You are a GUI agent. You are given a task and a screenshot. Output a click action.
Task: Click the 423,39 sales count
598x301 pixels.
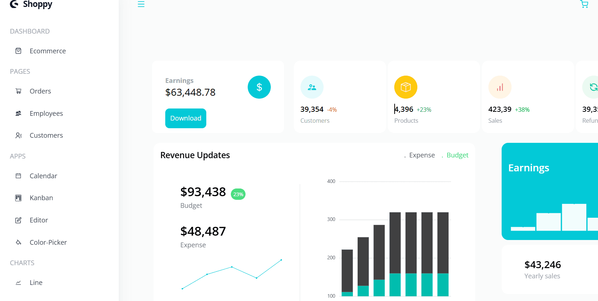pyautogui.click(x=500, y=109)
